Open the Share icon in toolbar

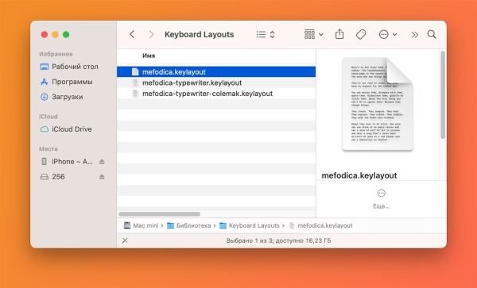pos(339,34)
